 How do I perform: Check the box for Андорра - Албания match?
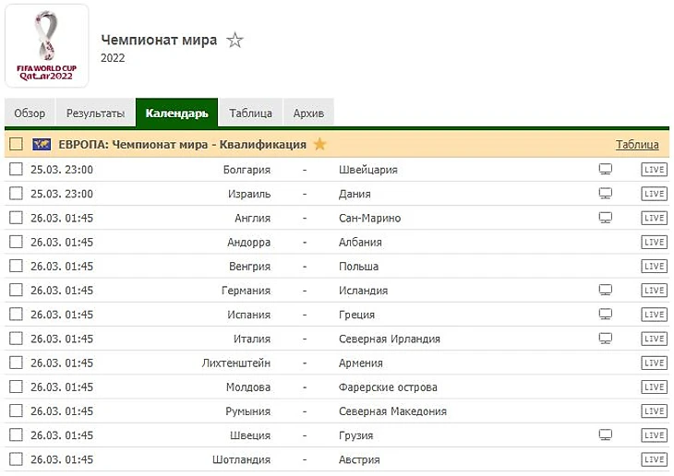16,242
